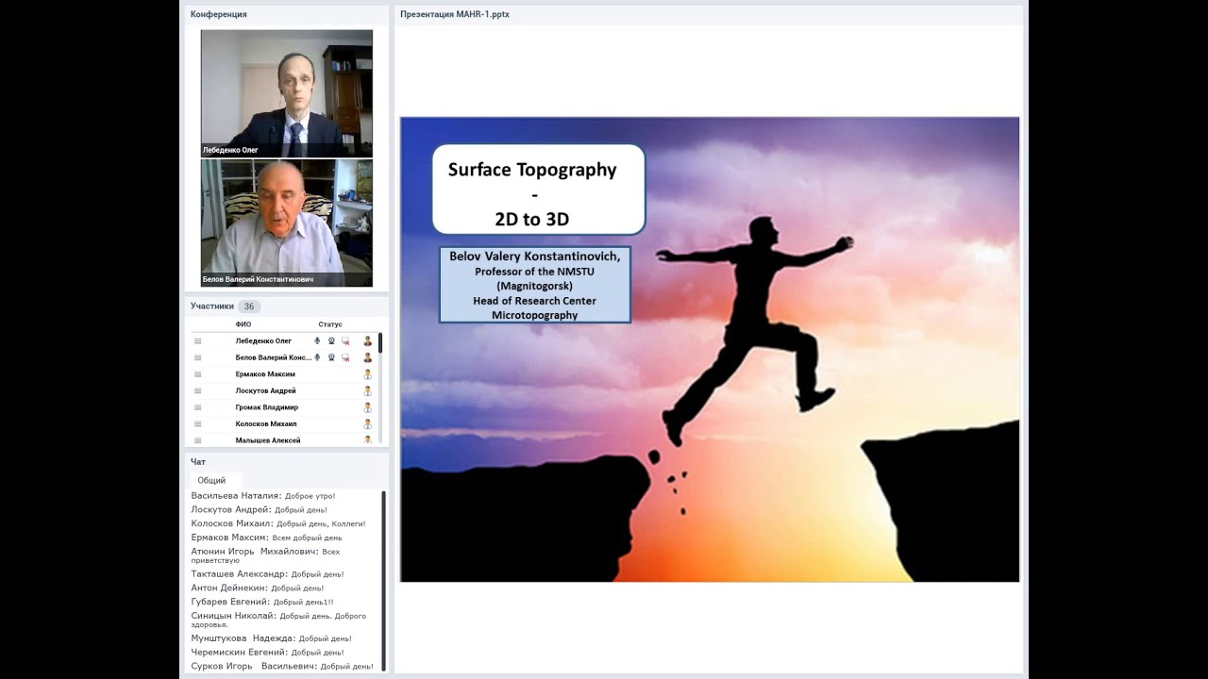1208x679 pixels.
Task: Click moderator avatar icon for Белов Валерий
Action: tap(368, 357)
